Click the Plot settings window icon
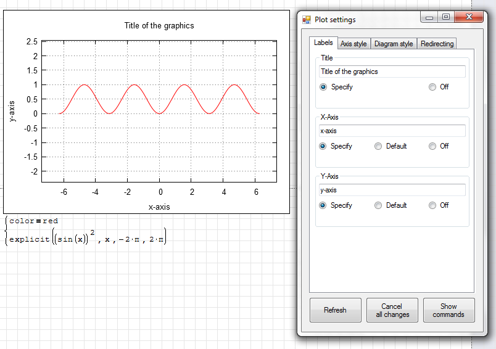The height and width of the screenshot is (349, 496). coord(307,20)
